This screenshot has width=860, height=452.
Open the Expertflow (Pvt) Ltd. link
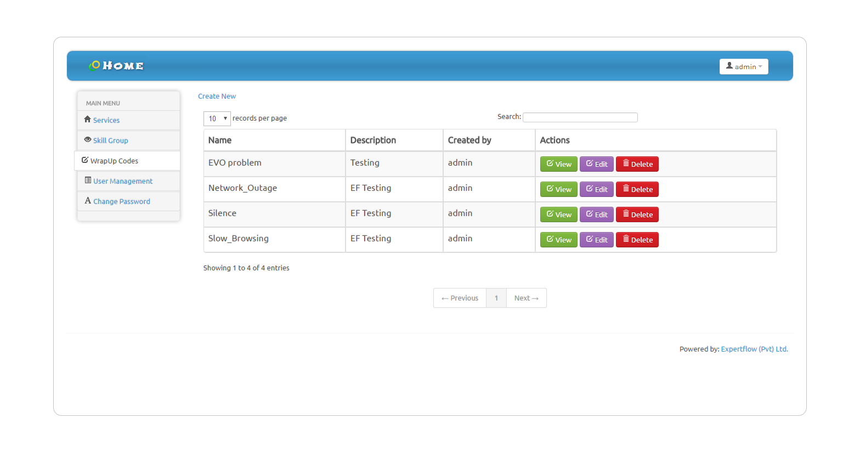pos(754,349)
